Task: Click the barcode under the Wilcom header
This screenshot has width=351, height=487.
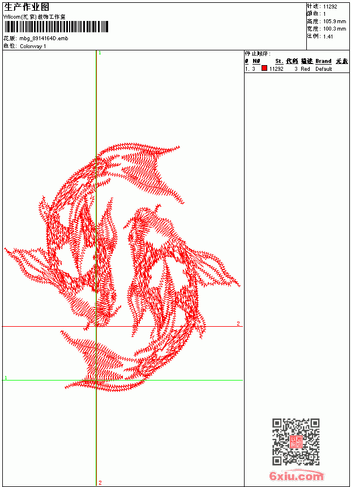Action: point(56,27)
